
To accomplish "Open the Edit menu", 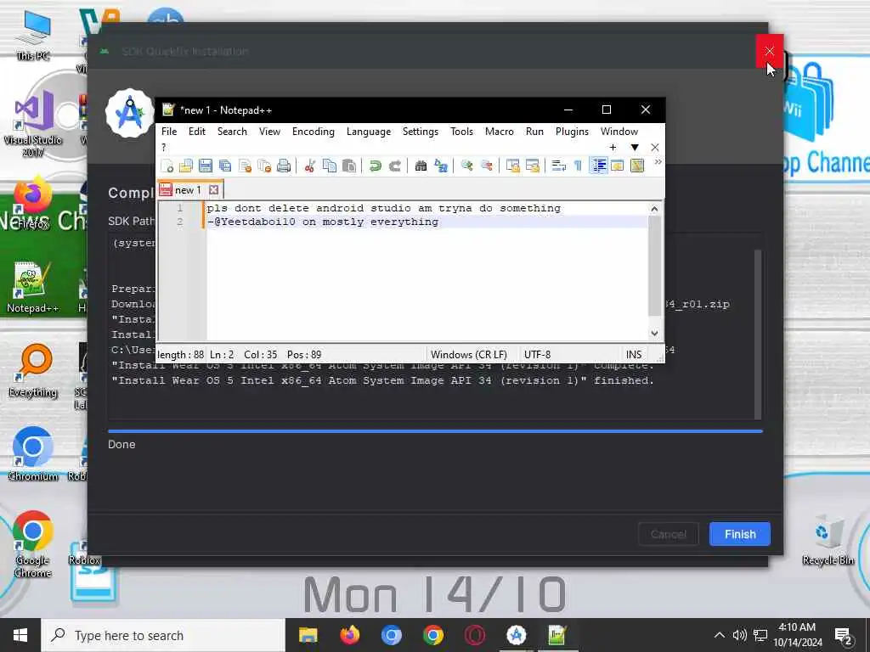I will pyautogui.click(x=196, y=132).
